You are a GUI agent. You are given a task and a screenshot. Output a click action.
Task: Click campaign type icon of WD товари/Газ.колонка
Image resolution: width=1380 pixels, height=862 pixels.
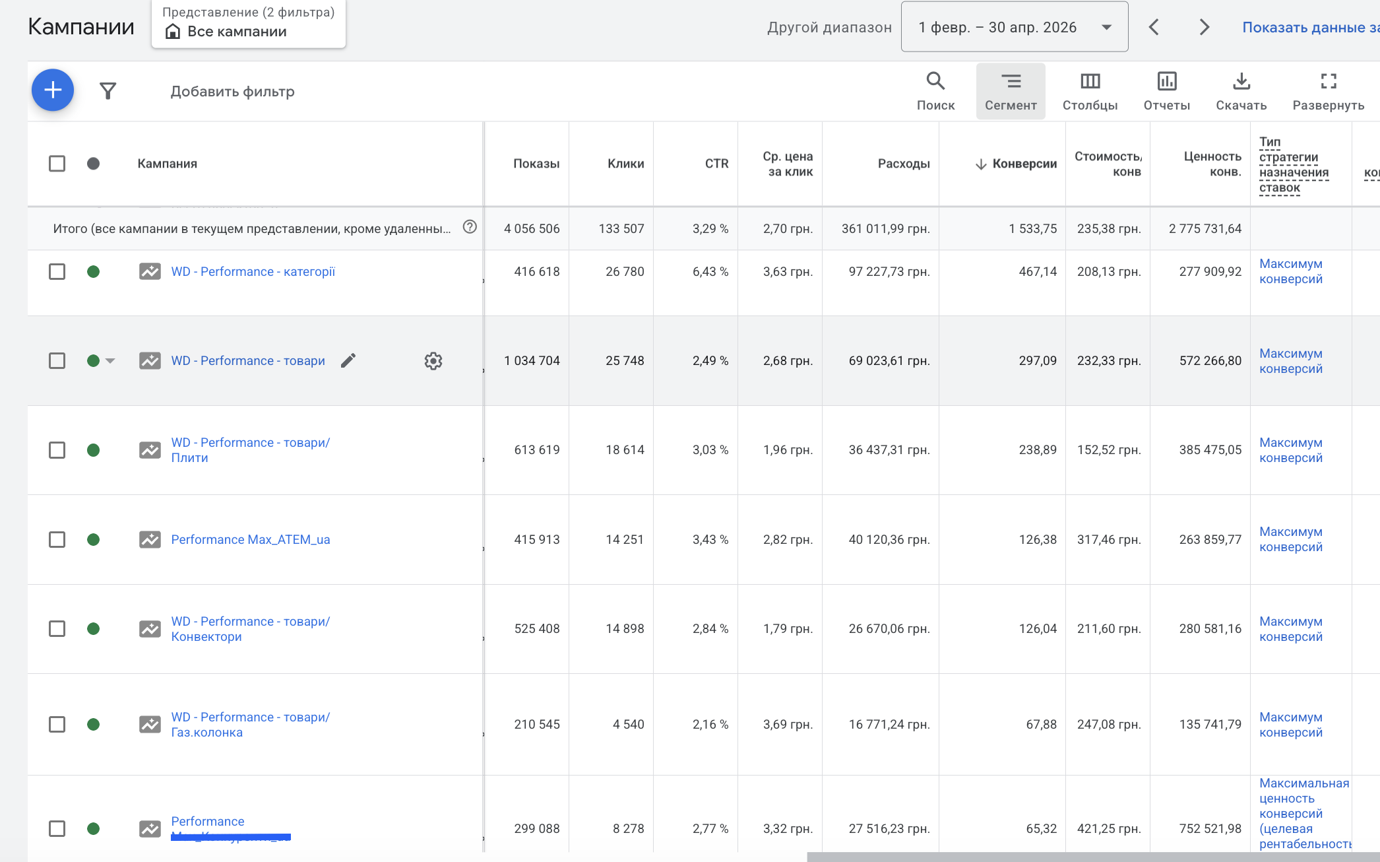150,724
